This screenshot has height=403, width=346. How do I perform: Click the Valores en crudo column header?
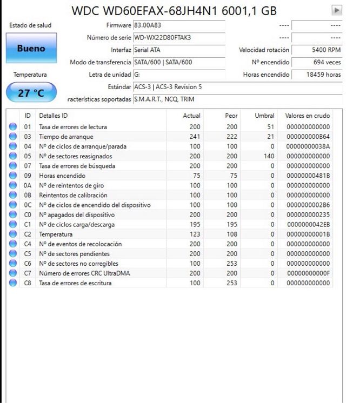[x=307, y=116]
